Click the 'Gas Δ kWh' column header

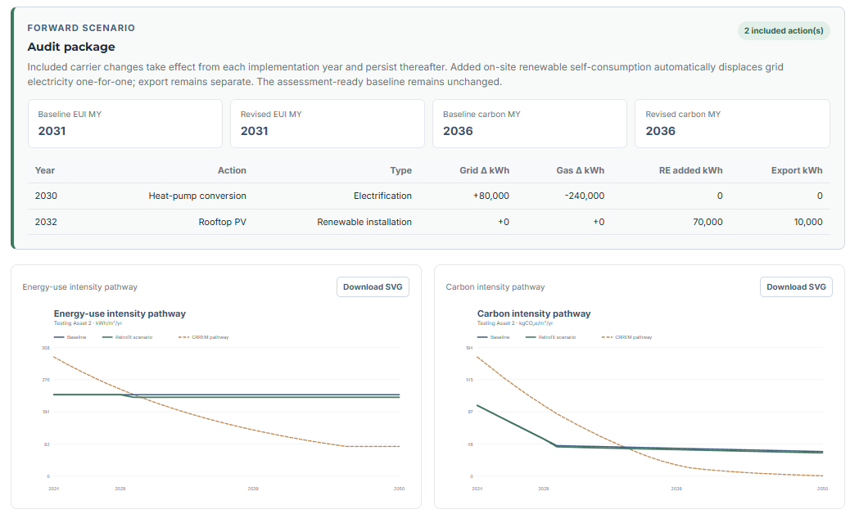pos(580,170)
